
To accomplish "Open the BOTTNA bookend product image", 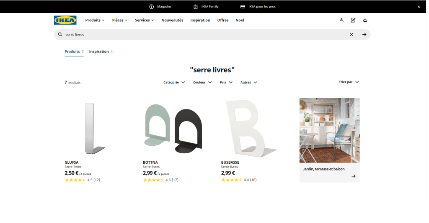I will [173, 127].
